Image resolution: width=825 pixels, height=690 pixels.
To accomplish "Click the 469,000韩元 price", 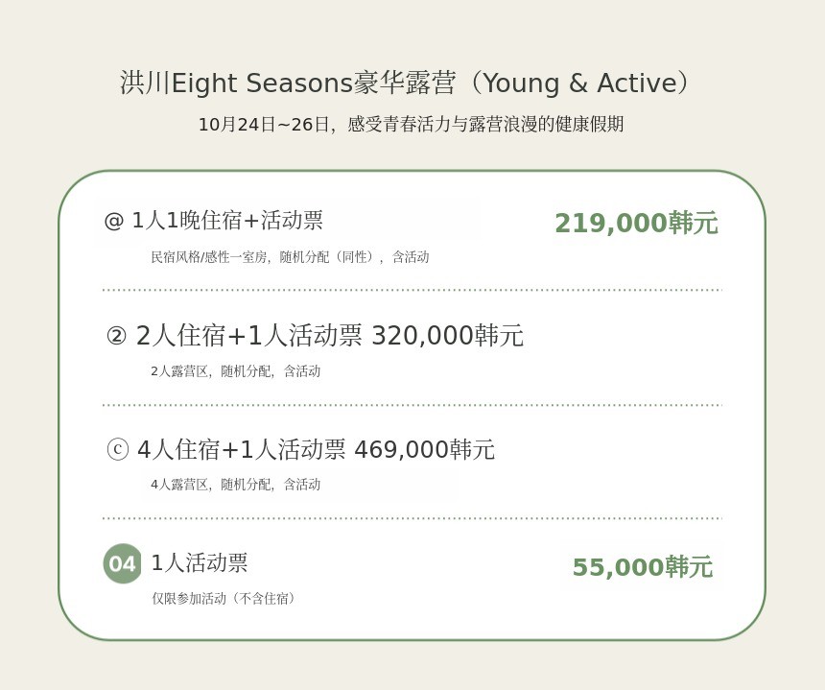I will (x=424, y=449).
